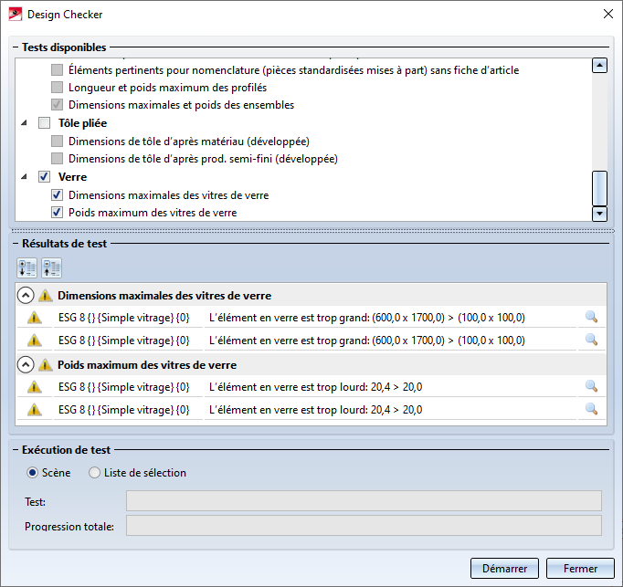Collapse the Tests disponibles section
The image size is (623, 587).
click(16, 47)
